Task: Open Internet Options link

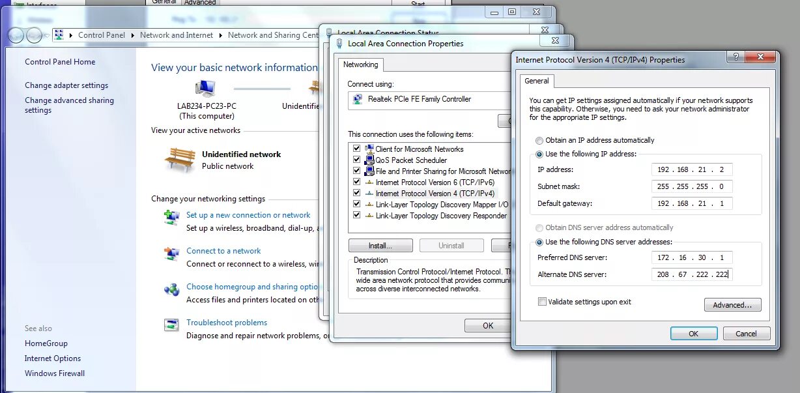Action: click(53, 358)
